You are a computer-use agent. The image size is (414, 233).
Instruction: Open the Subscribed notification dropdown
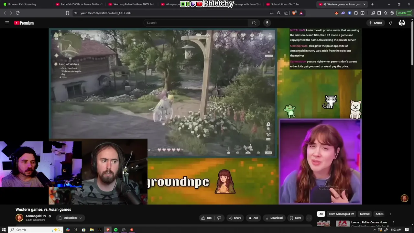[70, 218]
